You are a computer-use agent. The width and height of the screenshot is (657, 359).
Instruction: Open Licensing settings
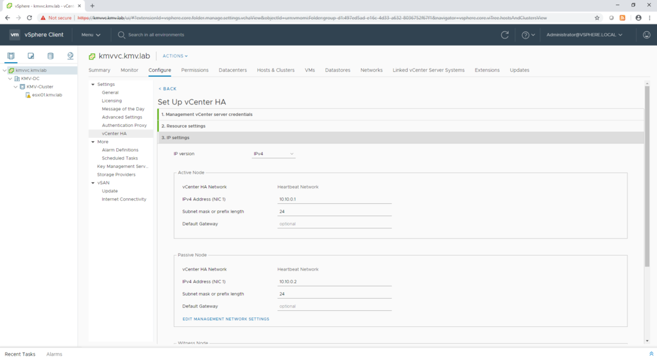click(112, 101)
